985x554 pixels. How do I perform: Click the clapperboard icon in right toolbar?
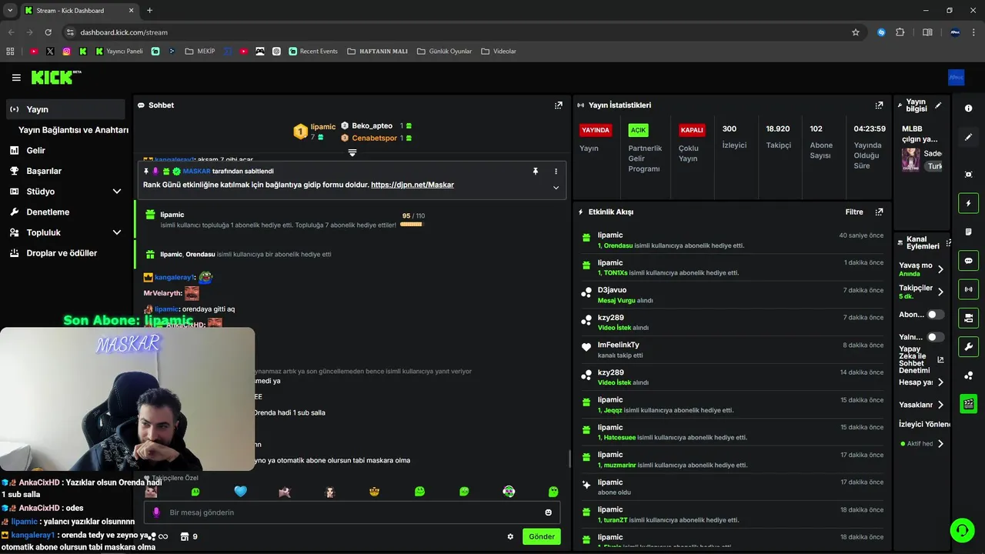(969, 403)
